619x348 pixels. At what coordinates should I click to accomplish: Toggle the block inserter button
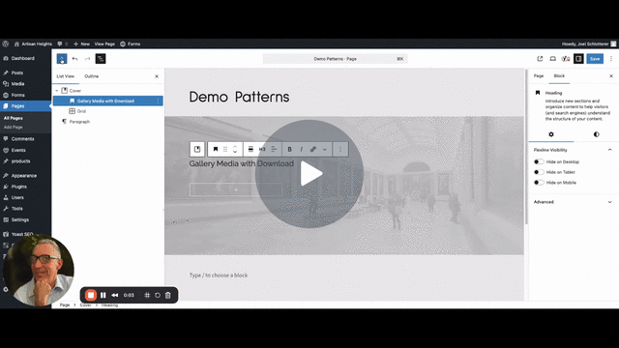[62, 59]
